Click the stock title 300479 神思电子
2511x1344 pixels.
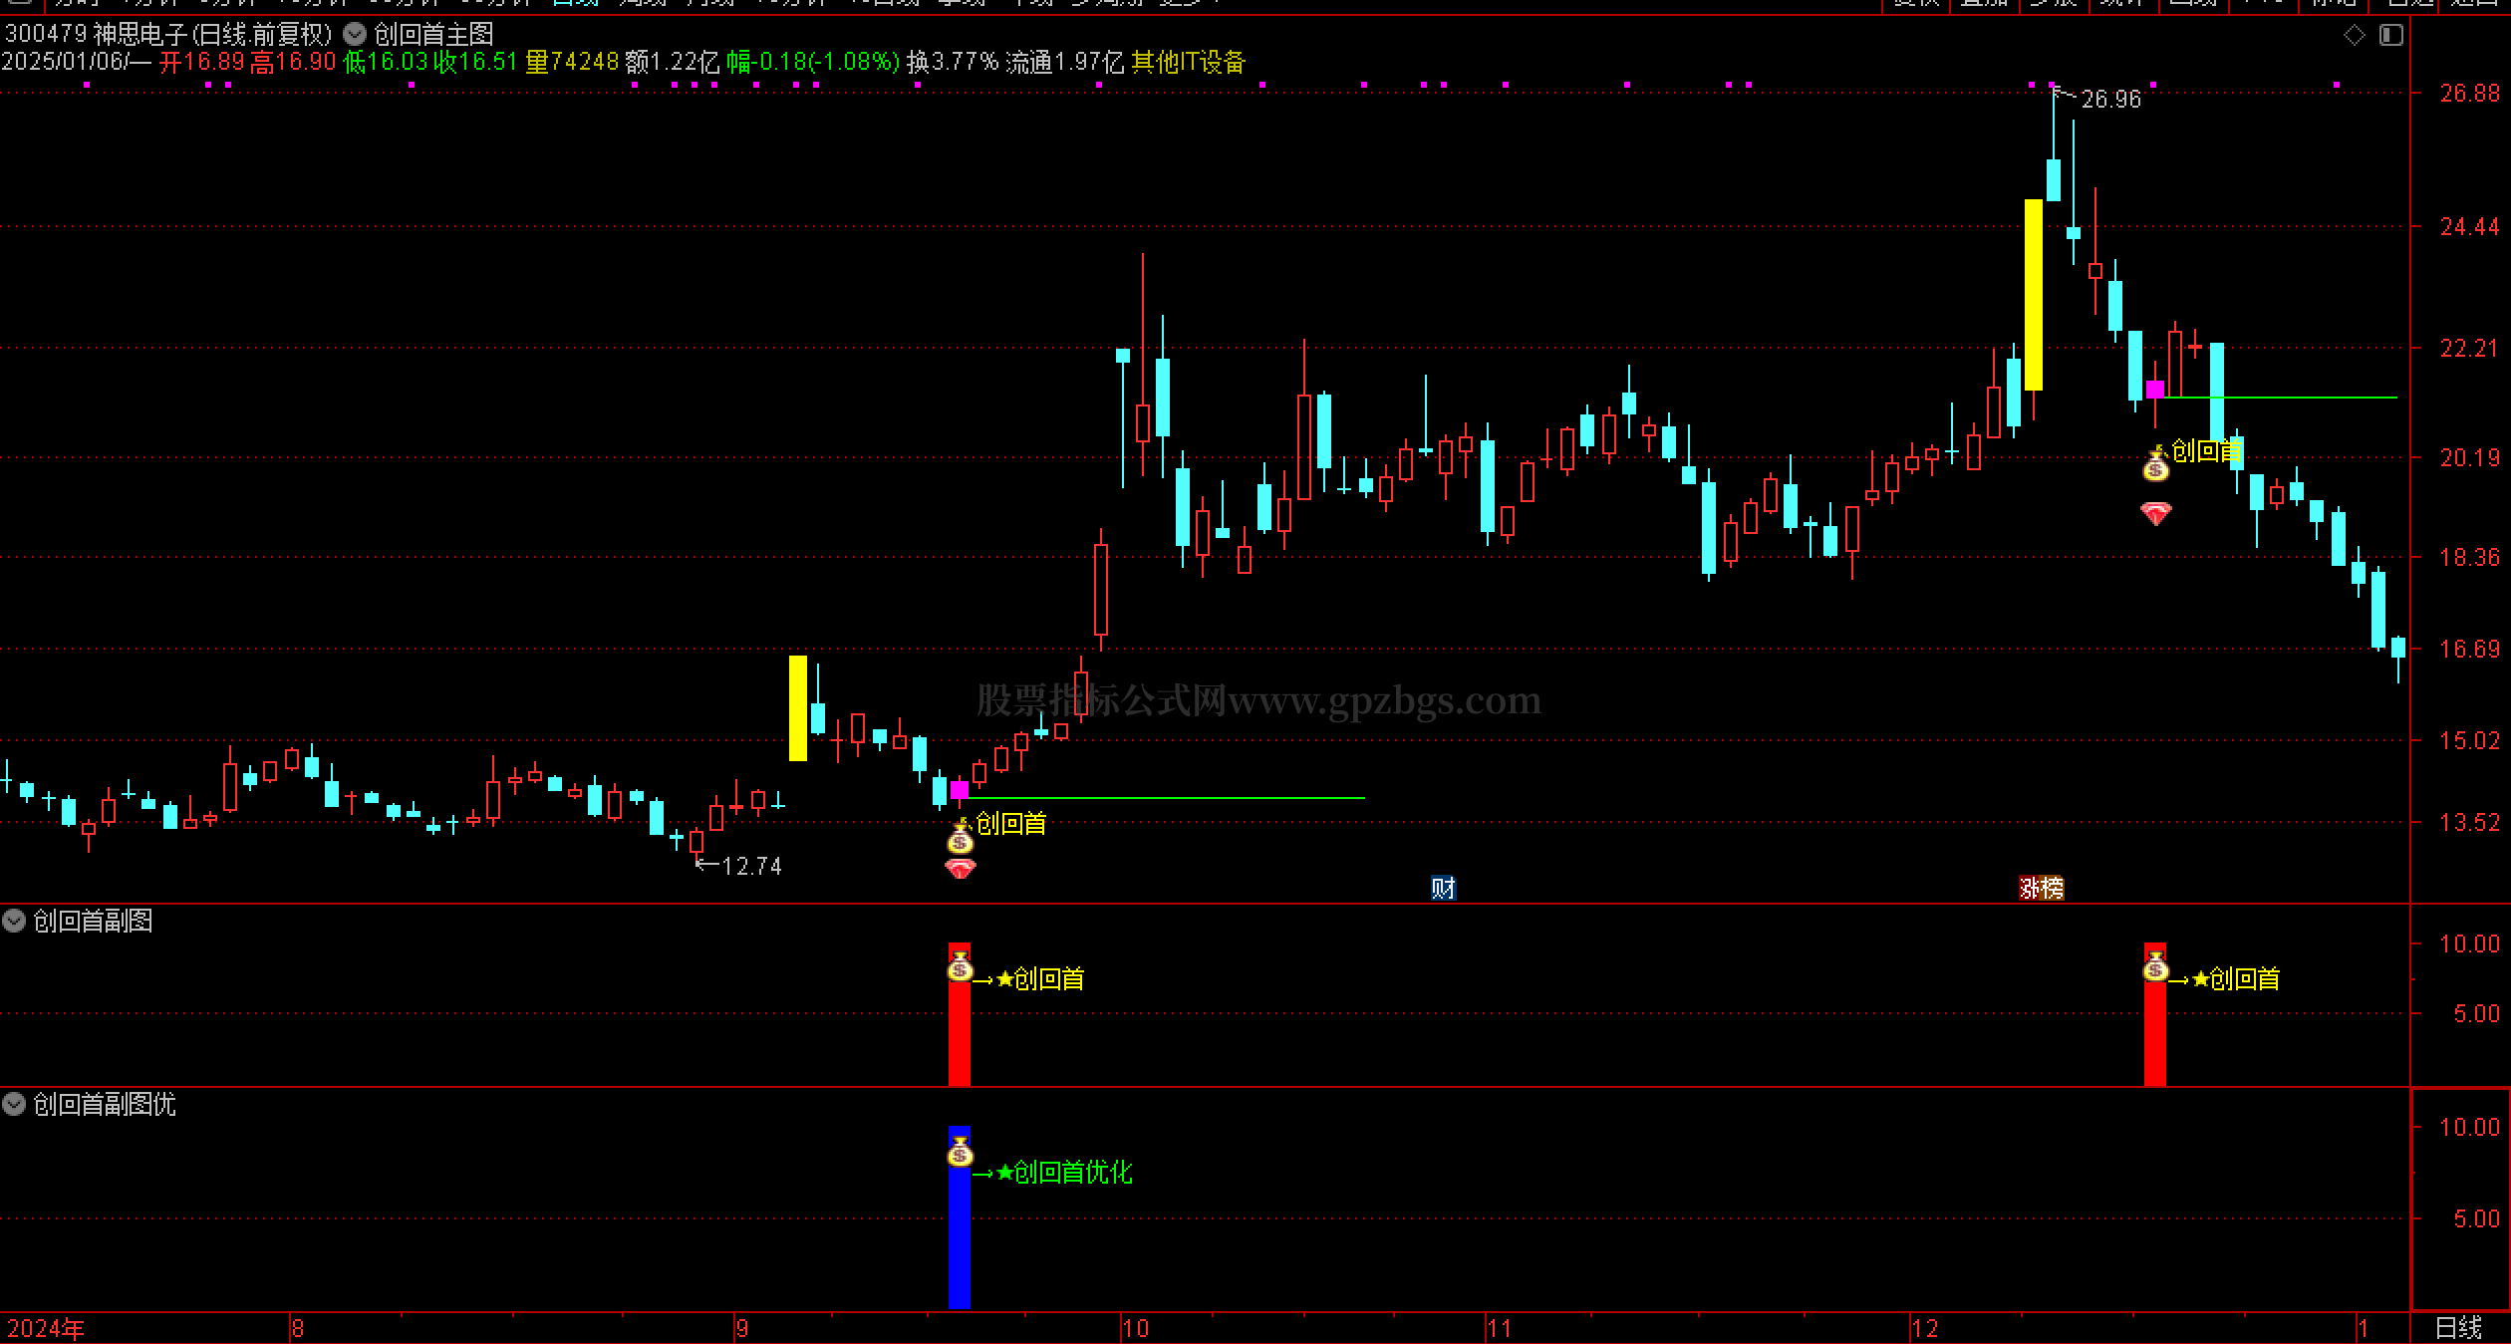pos(97,35)
